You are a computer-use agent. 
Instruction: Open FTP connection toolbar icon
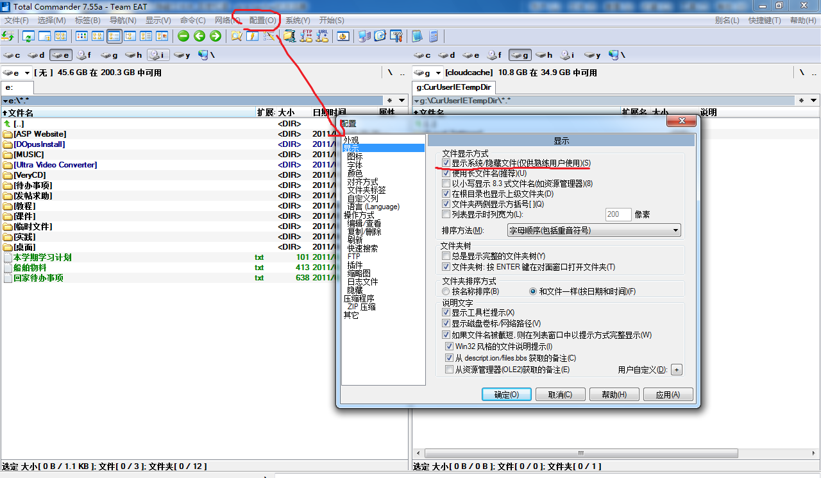(x=307, y=36)
